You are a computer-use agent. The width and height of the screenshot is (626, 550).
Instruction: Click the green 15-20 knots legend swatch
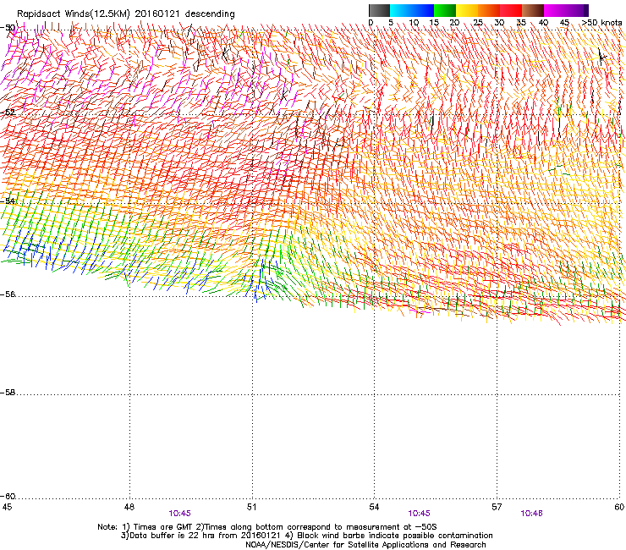click(x=445, y=10)
